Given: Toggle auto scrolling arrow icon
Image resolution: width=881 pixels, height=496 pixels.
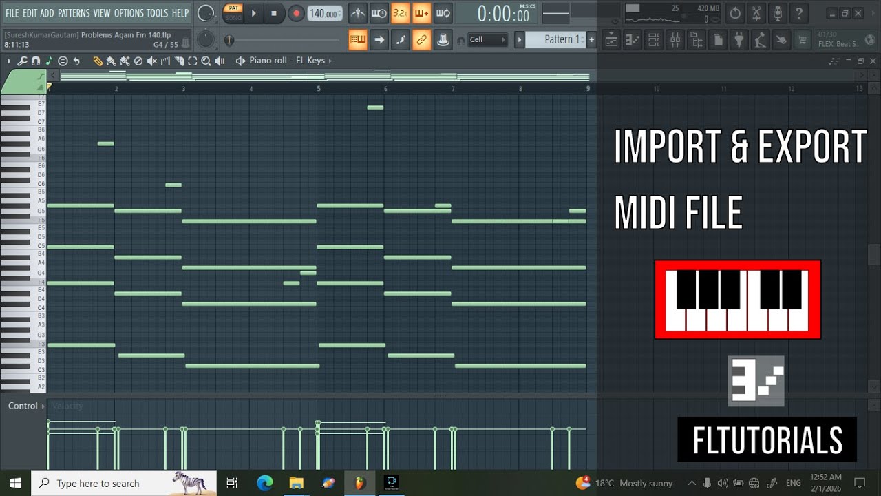Looking at the screenshot, I should point(379,40).
